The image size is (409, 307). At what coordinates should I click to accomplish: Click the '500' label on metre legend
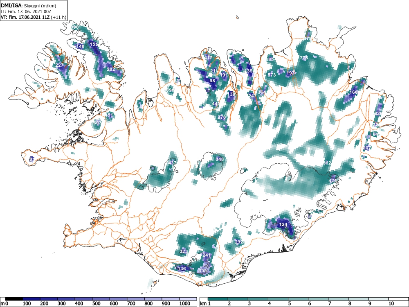coord(96,304)
